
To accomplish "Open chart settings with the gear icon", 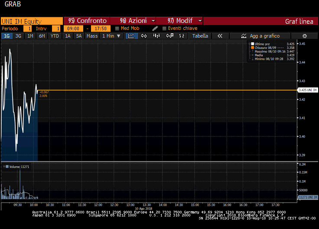I will [304, 36].
